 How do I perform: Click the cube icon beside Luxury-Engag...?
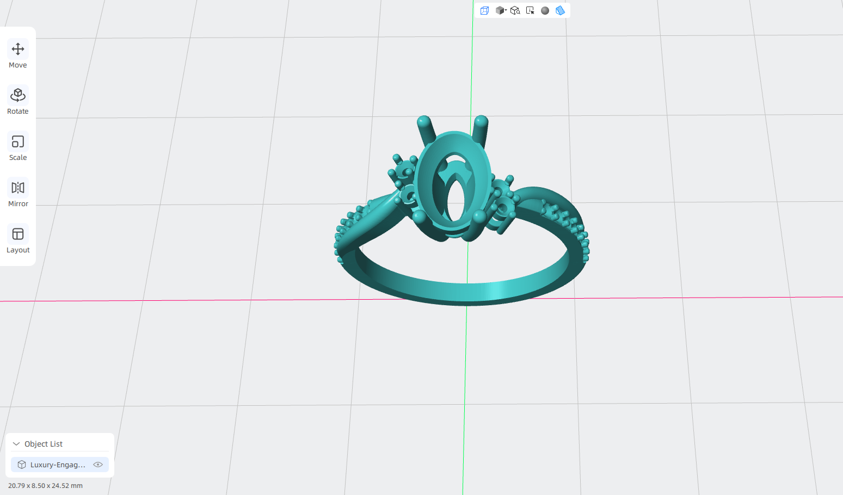click(x=22, y=465)
